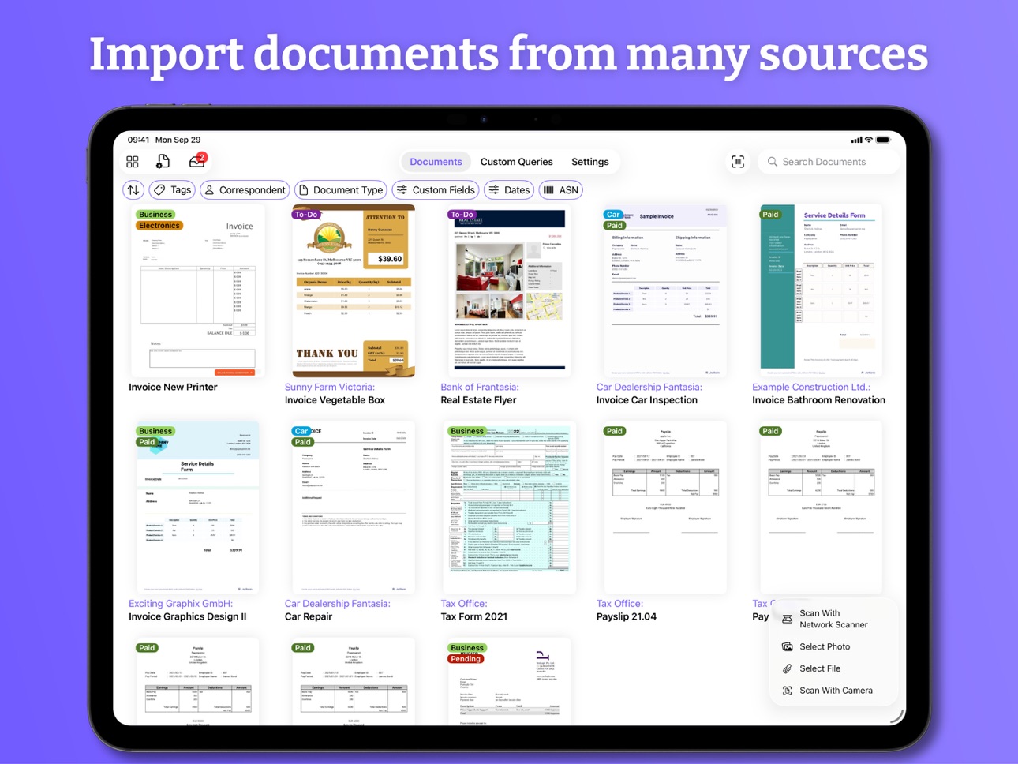Click the Business tag on Invoice New Printer
The width and height of the screenshot is (1018, 764).
155,215
